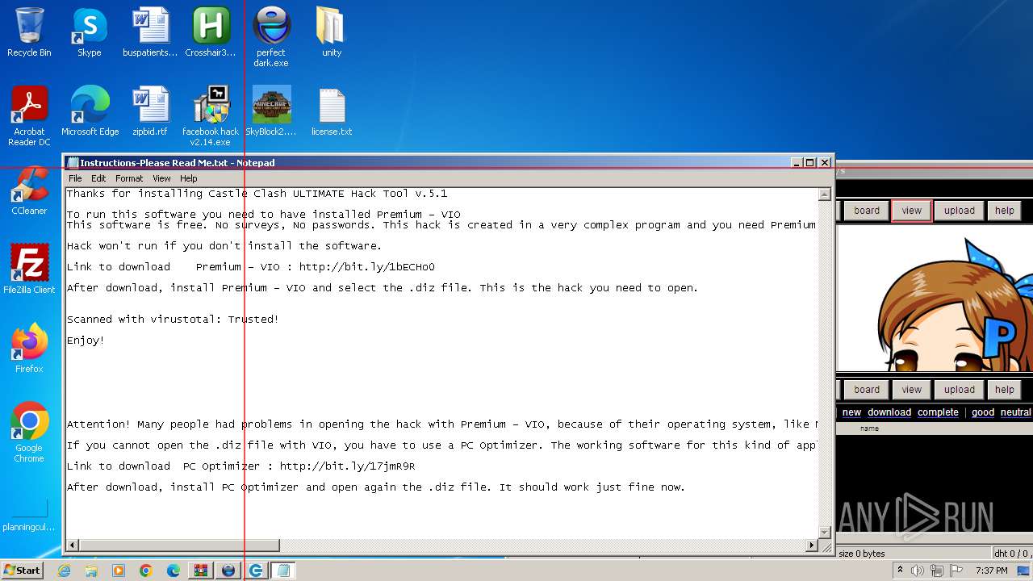Click Chrome icon in the taskbar
1033x581 pixels.
pos(146,571)
